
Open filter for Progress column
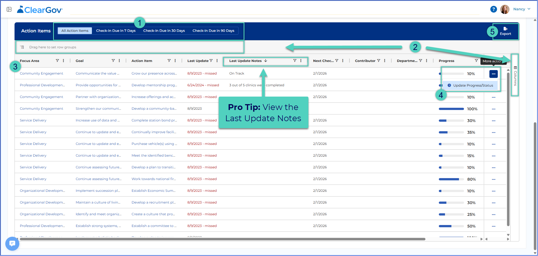(476, 61)
